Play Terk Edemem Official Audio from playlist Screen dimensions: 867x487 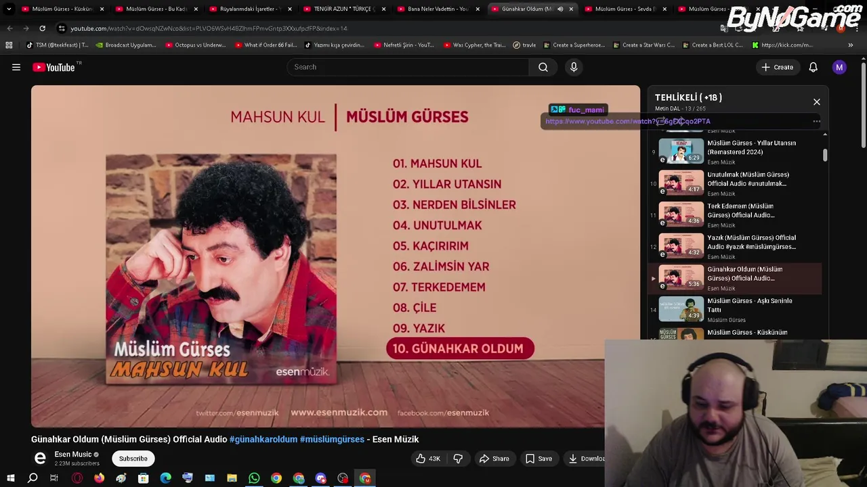tap(735, 215)
